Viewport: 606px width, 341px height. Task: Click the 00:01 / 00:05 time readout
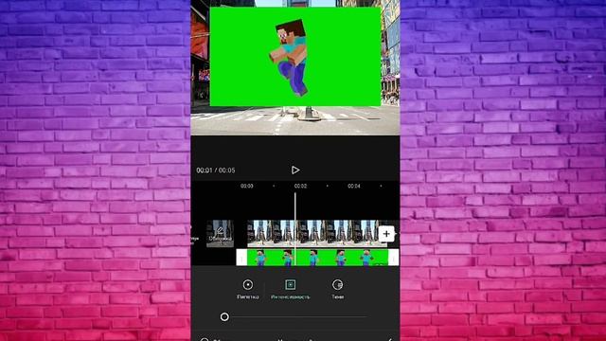pos(216,170)
